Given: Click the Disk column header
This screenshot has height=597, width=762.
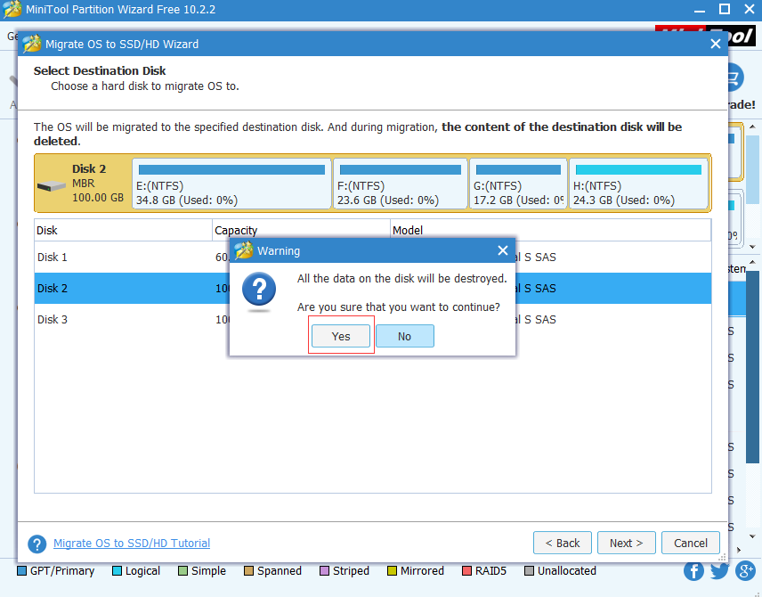Looking at the screenshot, I should (124, 230).
